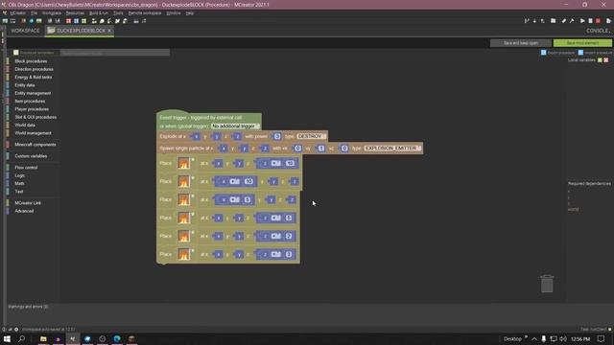Click the blue grid icon in main toolbar
The height and width of the screenshot is (345, 614).
pos(77,21)
